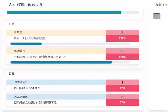Viewport: 168px width, 112px height.
Task: Click the section label above the yellow rows
Action: click(12, 24)
